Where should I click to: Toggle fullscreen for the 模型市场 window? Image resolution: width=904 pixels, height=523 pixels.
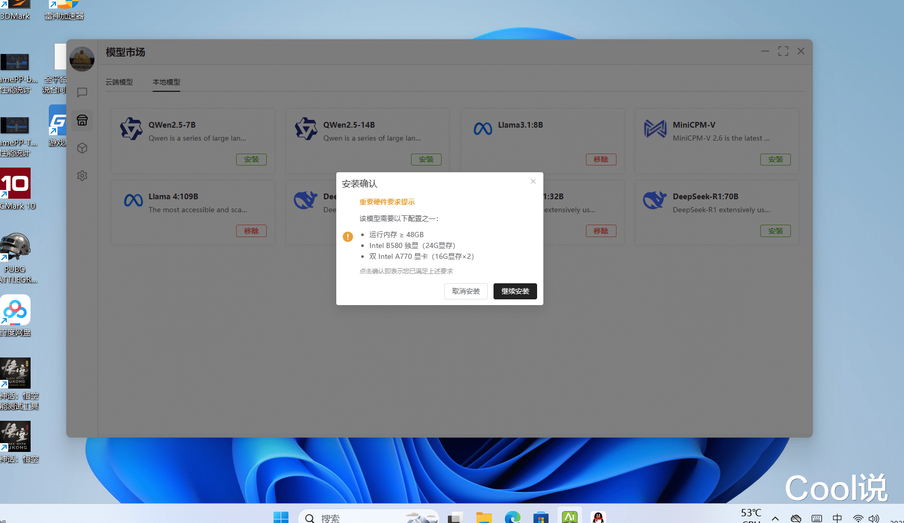coord(783,51)
